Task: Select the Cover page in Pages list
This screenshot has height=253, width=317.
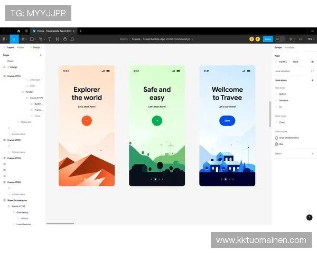Action: click(x=11, y=61)
